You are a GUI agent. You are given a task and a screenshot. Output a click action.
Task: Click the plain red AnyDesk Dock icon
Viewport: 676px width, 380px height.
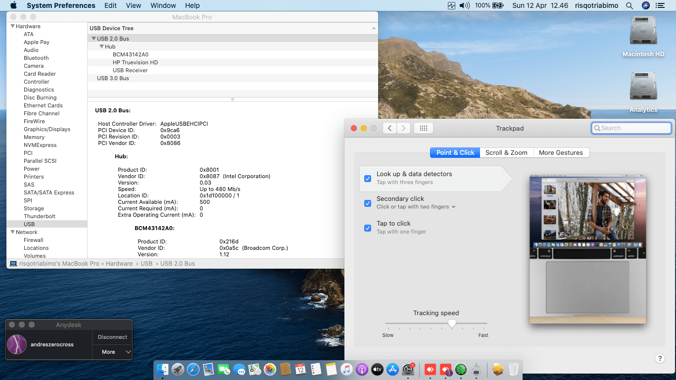point(430,369)
